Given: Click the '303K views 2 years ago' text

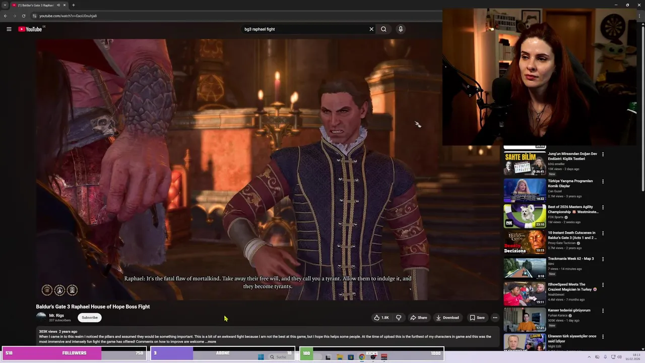Looking at the screenshot, I should coord(58,331).
